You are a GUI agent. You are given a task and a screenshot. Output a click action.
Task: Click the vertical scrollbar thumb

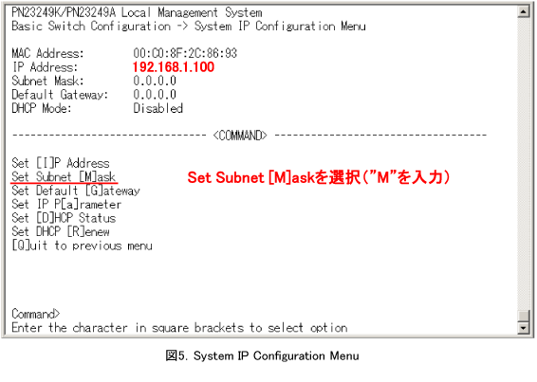click(524, 317)
